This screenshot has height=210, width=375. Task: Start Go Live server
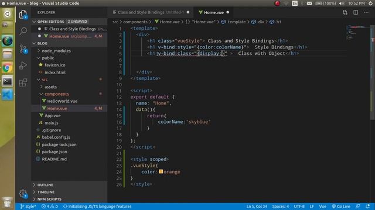[x=341, y=206]
